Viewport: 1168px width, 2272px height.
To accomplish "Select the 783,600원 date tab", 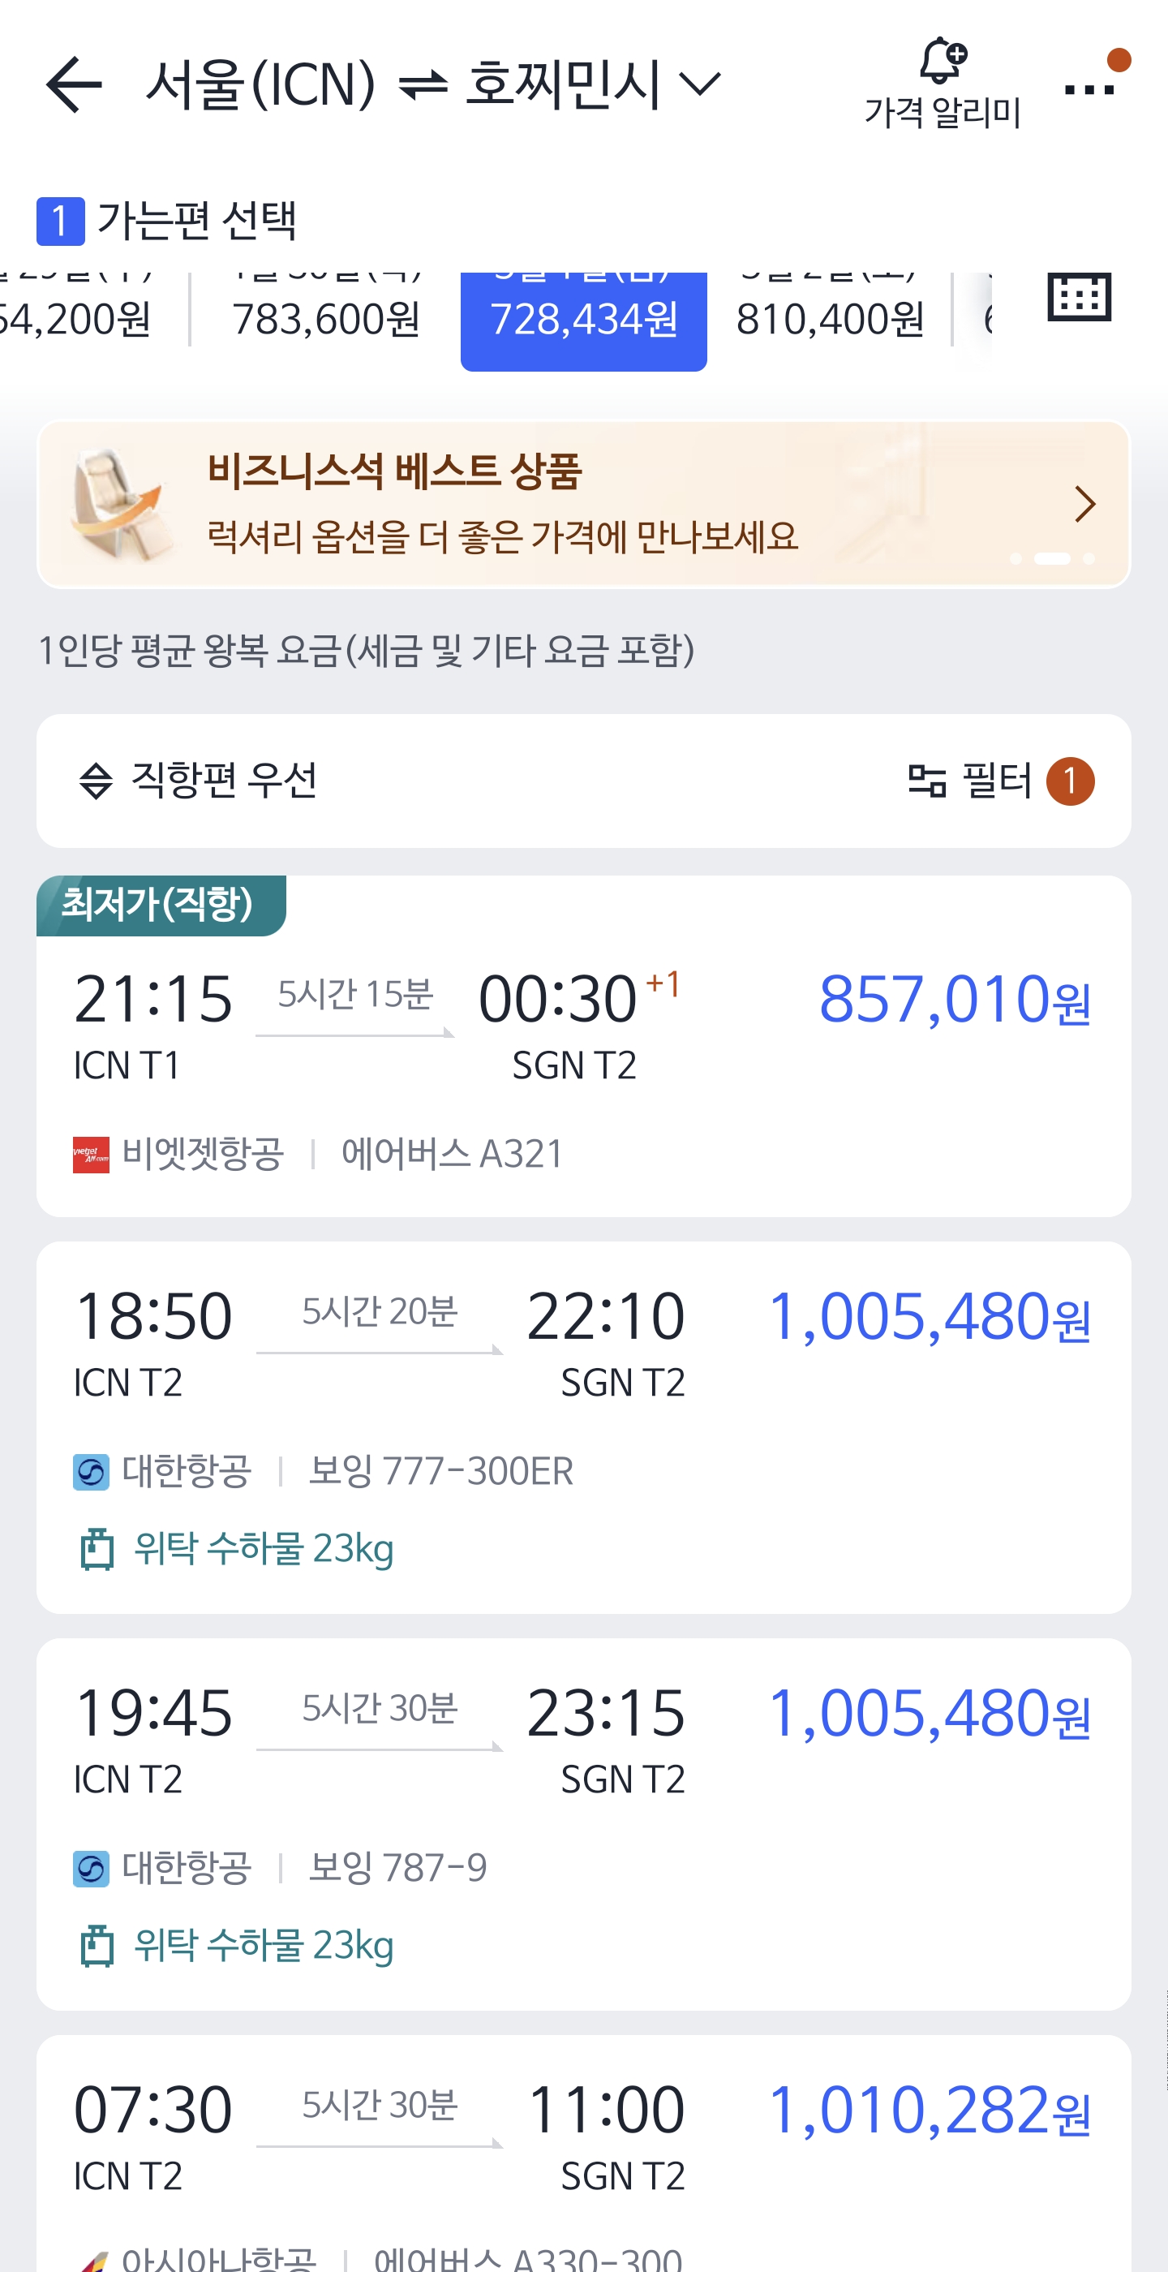I will (x=326, y=317).
